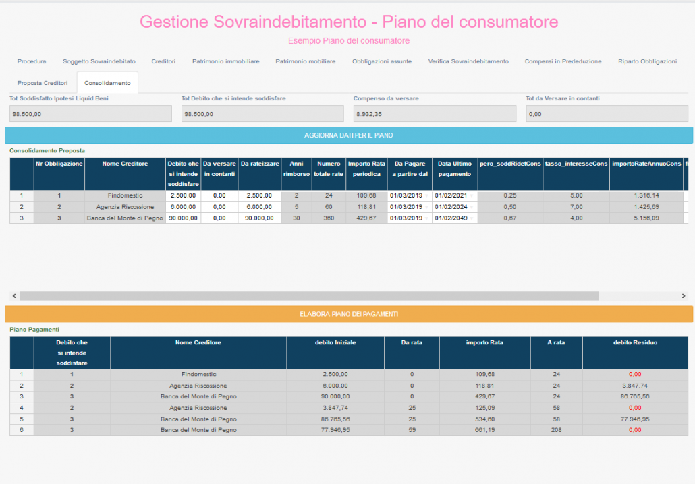
Task: Open Compensi in Prededuzione tab
Action: click(563, 61)
